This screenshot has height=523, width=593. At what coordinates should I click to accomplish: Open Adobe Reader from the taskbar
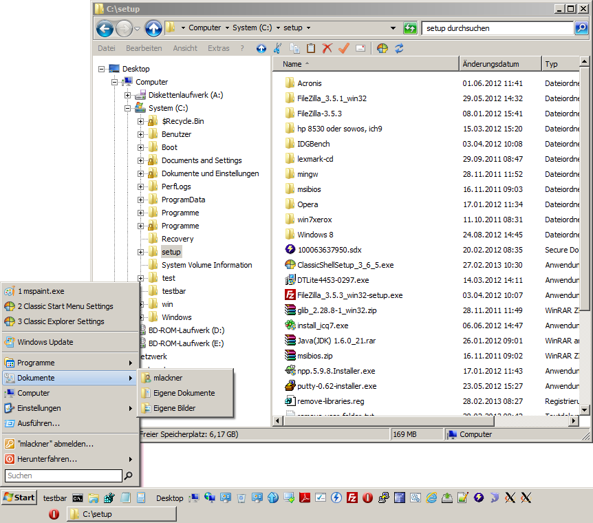pyautogui.click(x=305, y=498)
